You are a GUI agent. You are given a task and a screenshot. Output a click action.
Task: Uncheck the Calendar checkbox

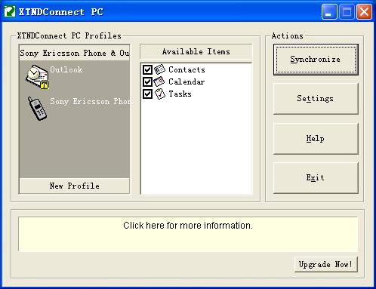pos(147,81)
